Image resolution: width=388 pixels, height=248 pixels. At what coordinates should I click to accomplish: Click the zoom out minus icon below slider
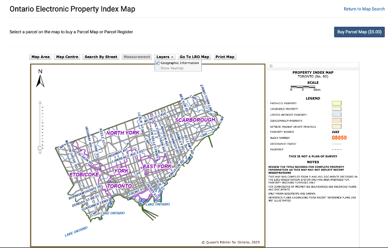tap(40, 153)
